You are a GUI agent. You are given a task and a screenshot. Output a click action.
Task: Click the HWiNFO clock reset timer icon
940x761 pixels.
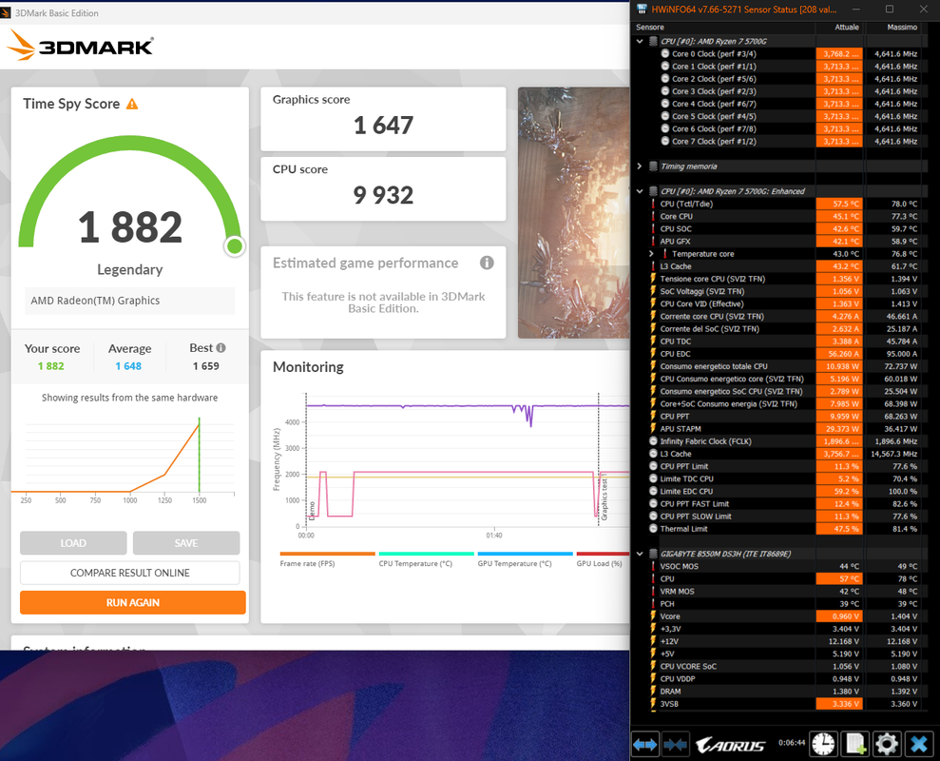[x=823, y=745]
